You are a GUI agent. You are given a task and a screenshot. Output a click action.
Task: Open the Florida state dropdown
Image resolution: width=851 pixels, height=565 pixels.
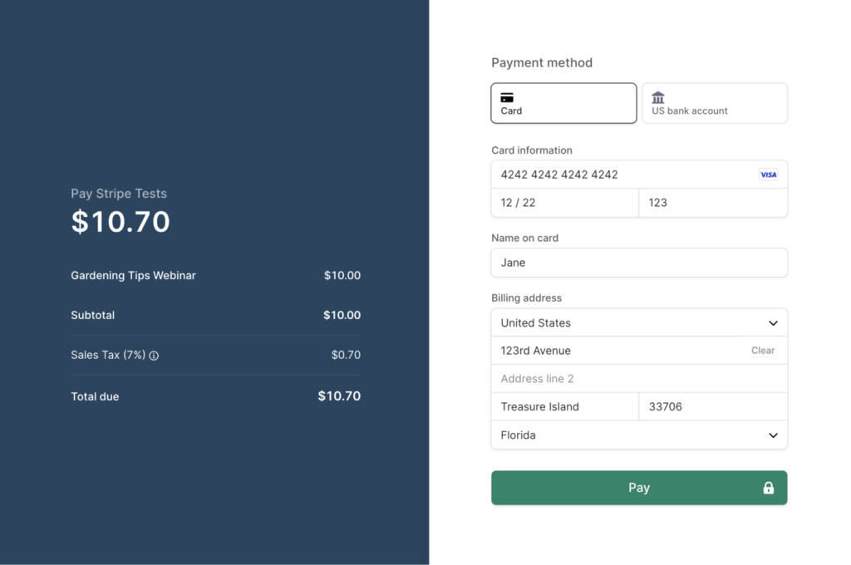point(639,435)
